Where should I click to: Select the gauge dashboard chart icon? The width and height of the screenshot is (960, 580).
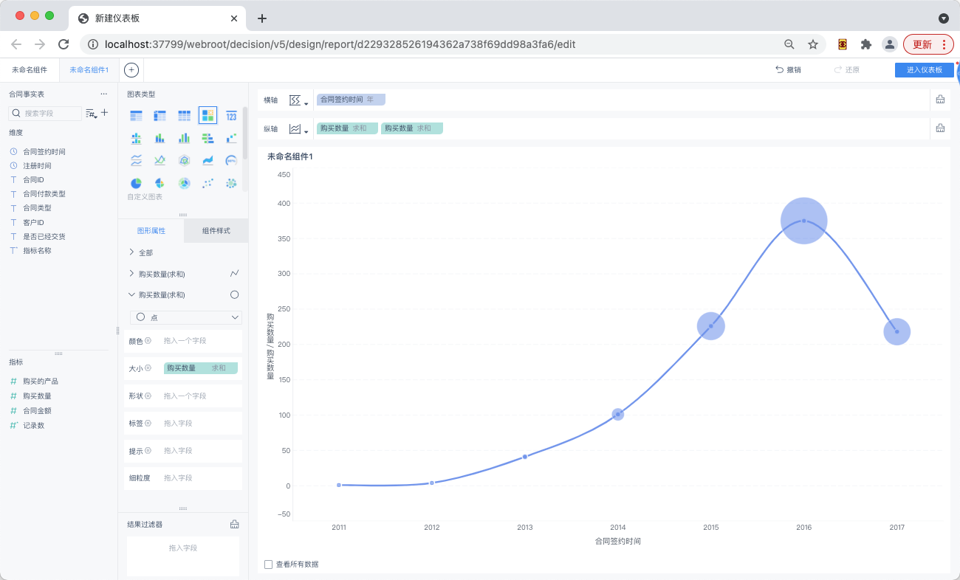pos(231,160)
